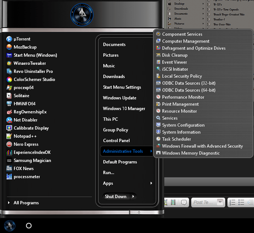Open Shut Down options arrow

(133, 196)
